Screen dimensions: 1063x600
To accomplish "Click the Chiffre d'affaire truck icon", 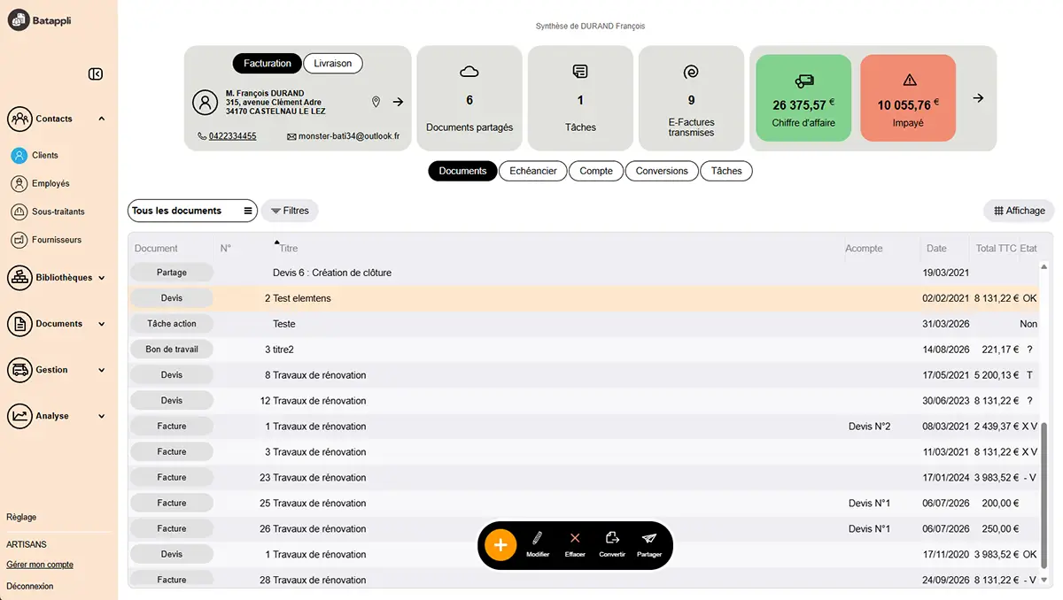I will (803, 81).
